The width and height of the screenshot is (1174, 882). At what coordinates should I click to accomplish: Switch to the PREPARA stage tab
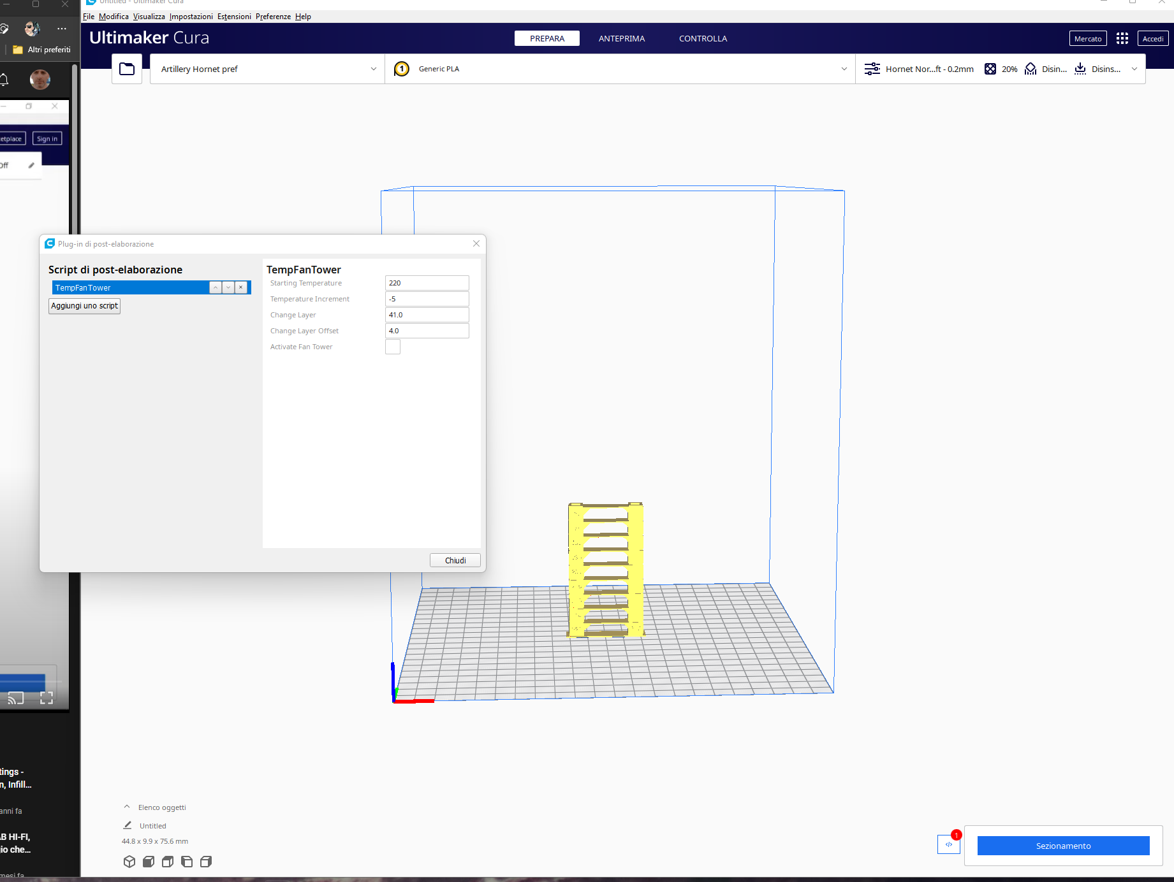(547, 38)
